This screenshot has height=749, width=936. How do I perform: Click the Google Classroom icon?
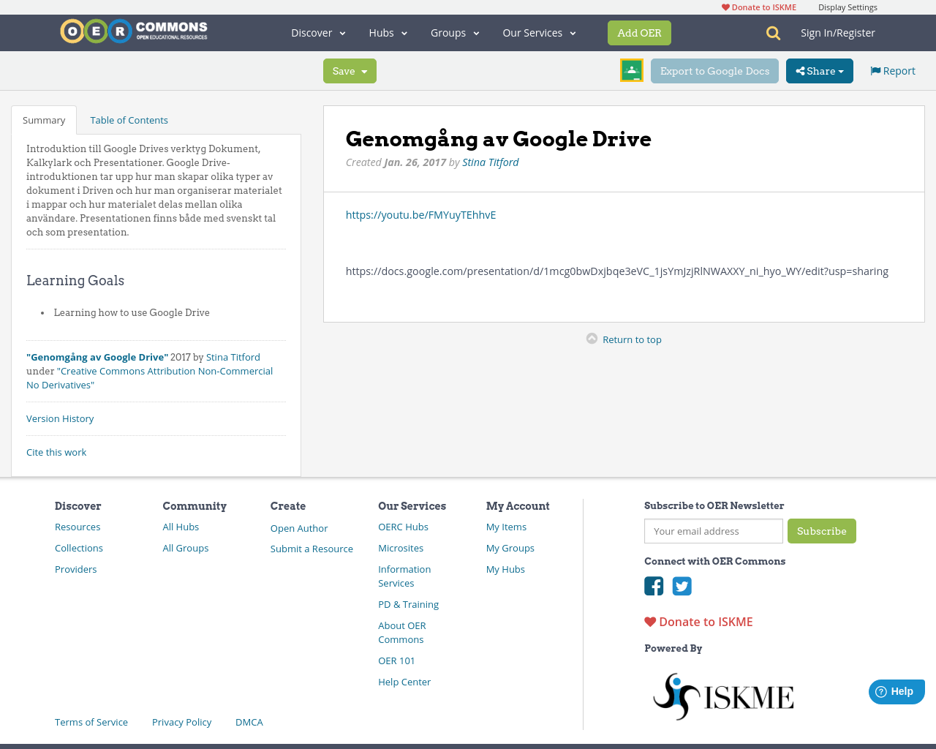pos(632,70)
